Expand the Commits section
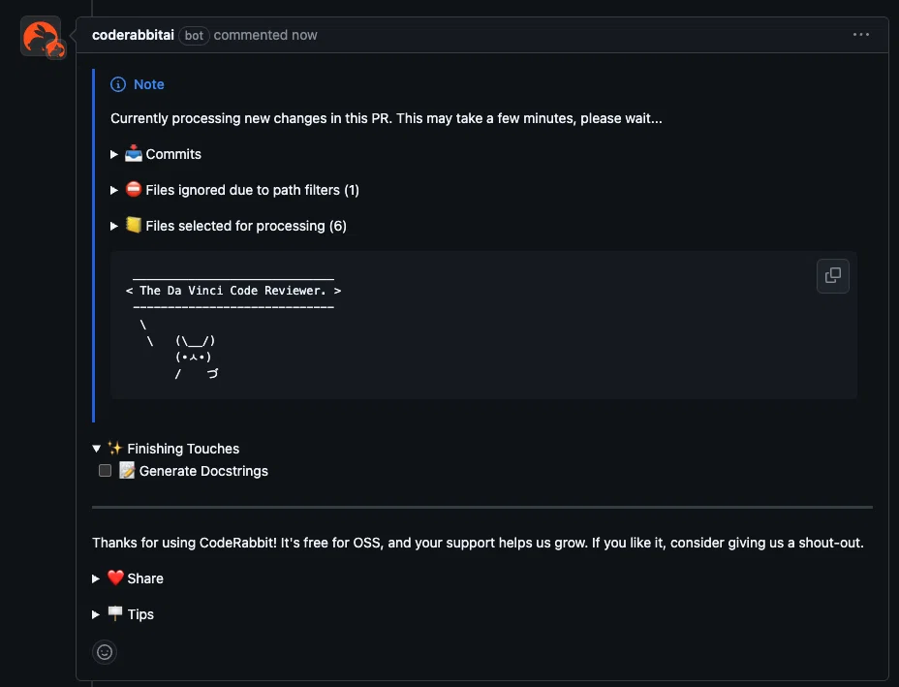899x687 pixels. (x=157, y=154)
